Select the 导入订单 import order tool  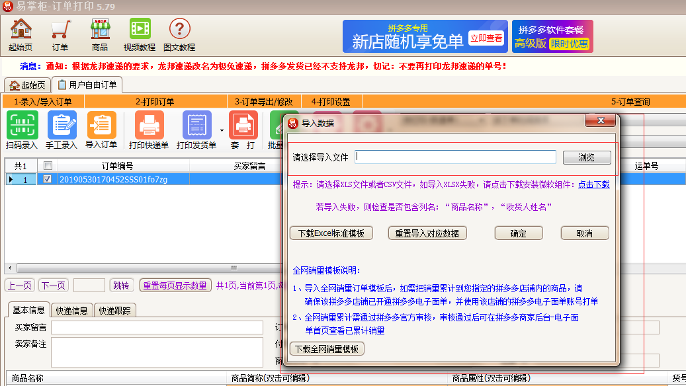point(101,130)
